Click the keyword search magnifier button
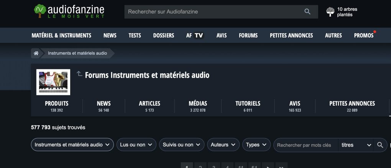Viewport: 391px width, 168px height. [380, 145]
